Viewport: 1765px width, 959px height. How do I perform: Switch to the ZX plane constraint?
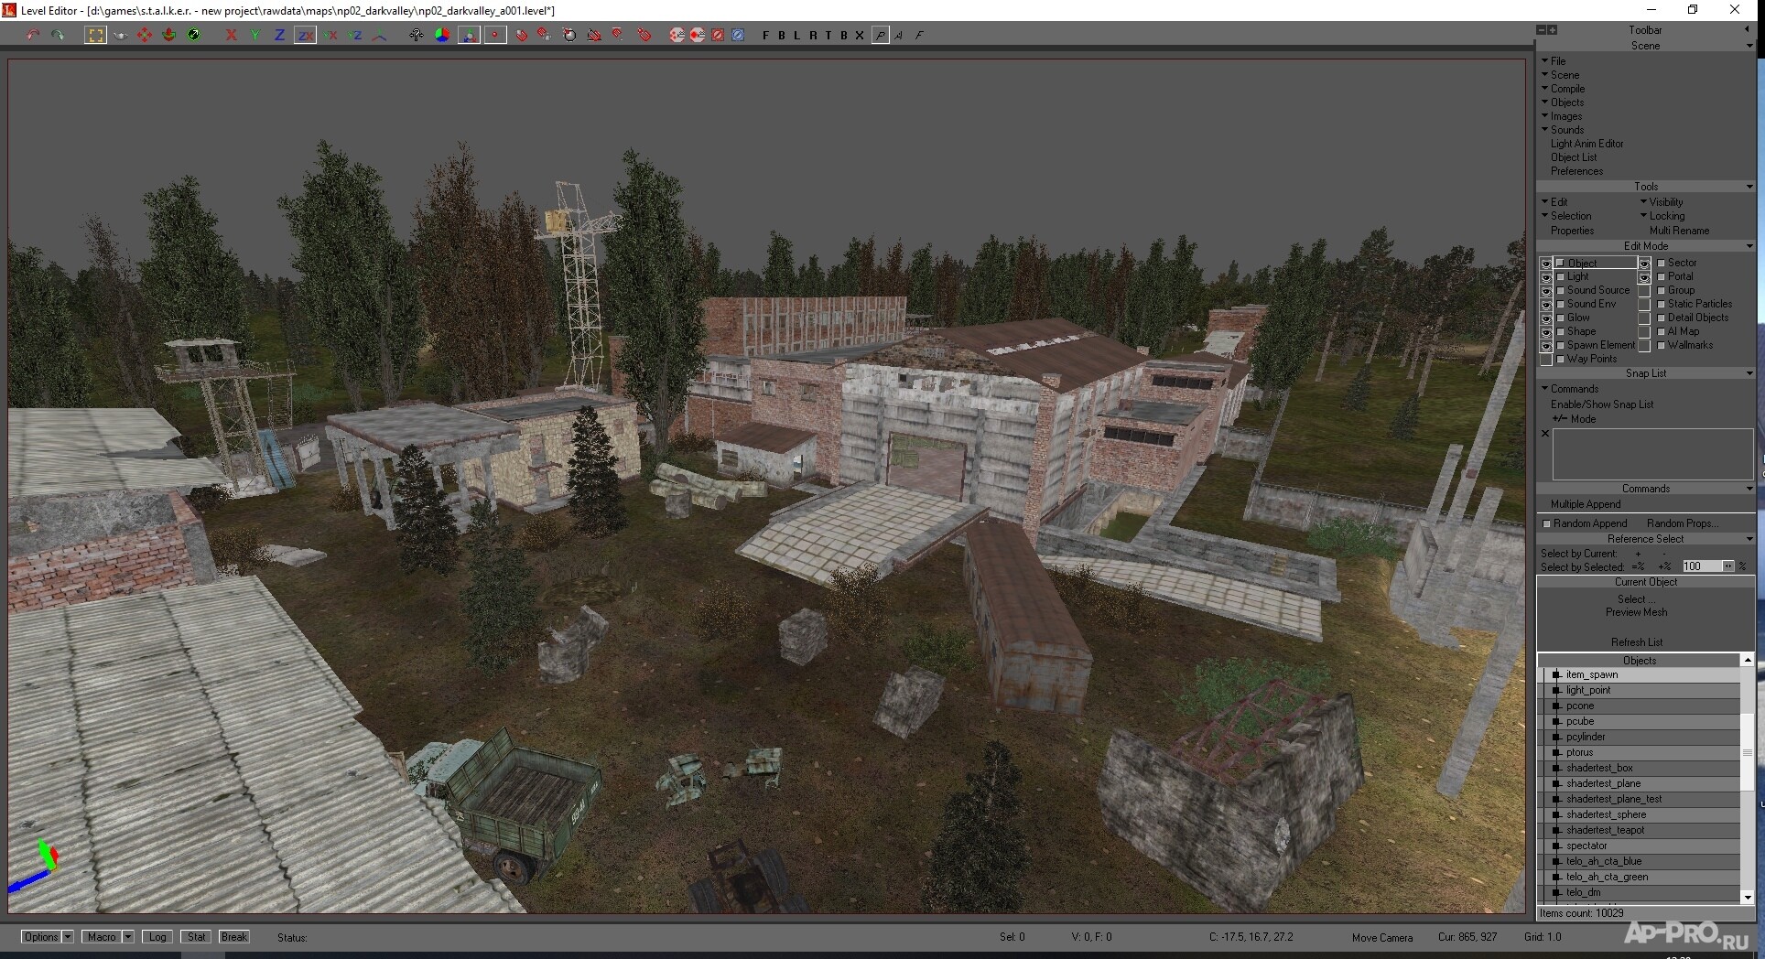pos(305,35)
